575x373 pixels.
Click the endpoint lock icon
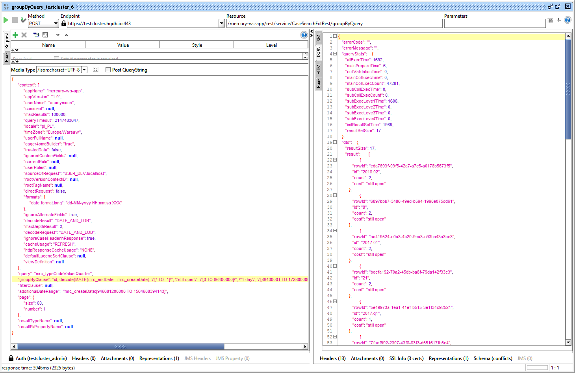click(64, 23)
